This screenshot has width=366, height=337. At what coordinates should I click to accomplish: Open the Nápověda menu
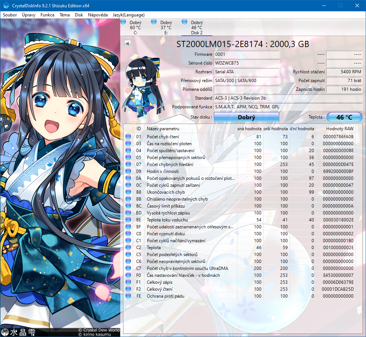(x=98, y=15)
